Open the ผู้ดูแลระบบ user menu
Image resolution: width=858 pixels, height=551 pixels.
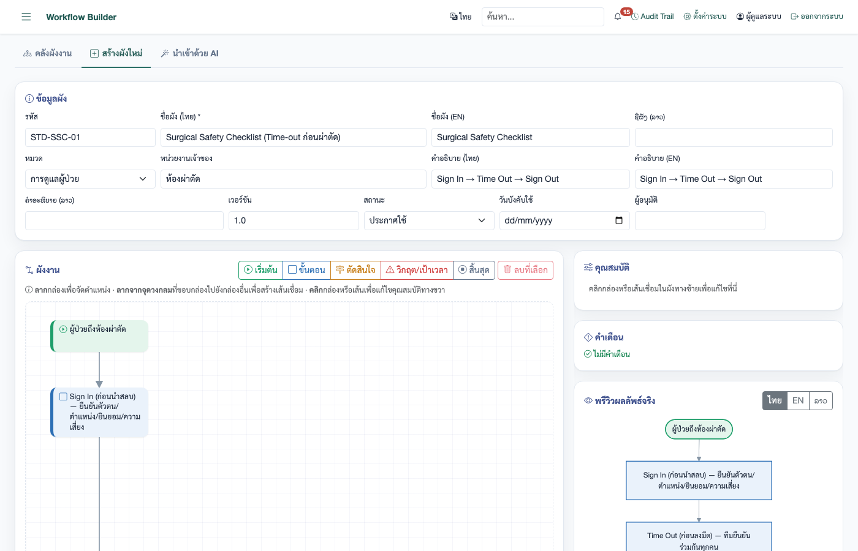click(759, 17)
